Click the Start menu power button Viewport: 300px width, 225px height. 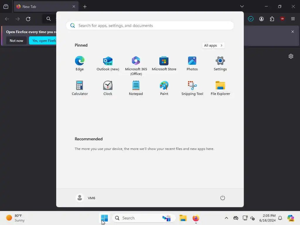(x=223, y=198)
